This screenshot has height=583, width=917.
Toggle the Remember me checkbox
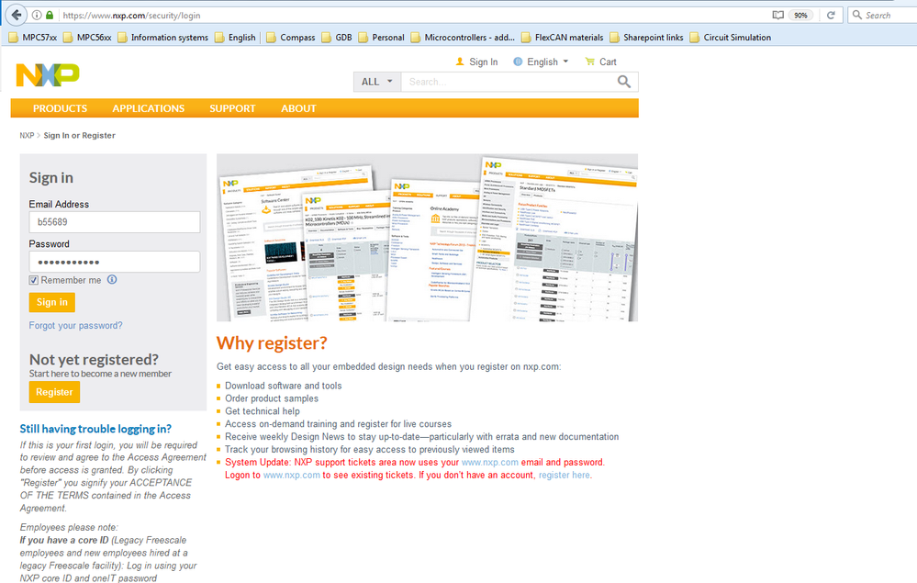(34, 281)
